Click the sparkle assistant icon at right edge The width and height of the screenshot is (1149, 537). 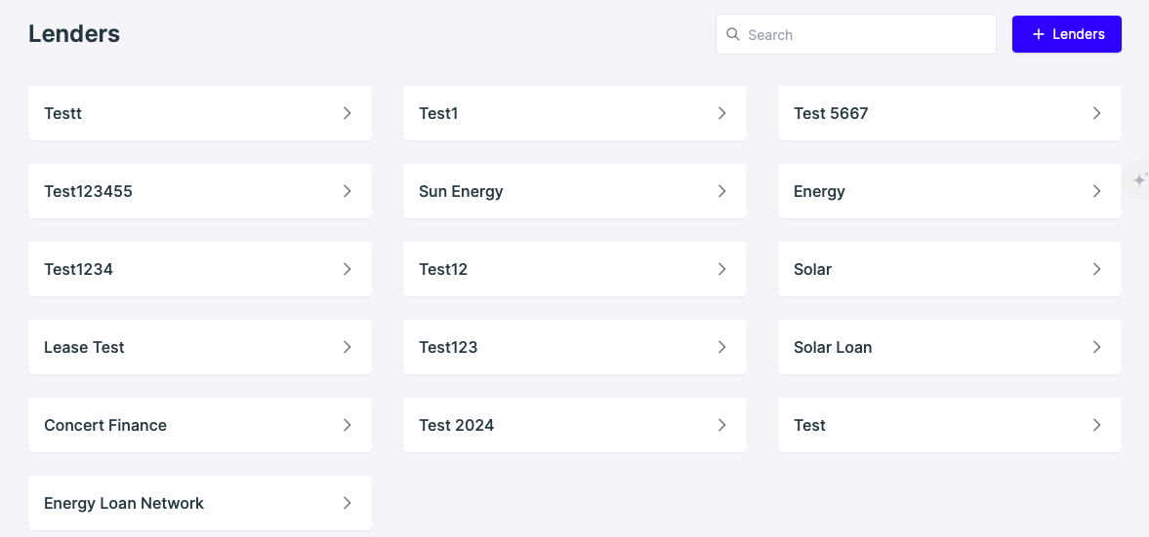click(x=1139, y=180)
